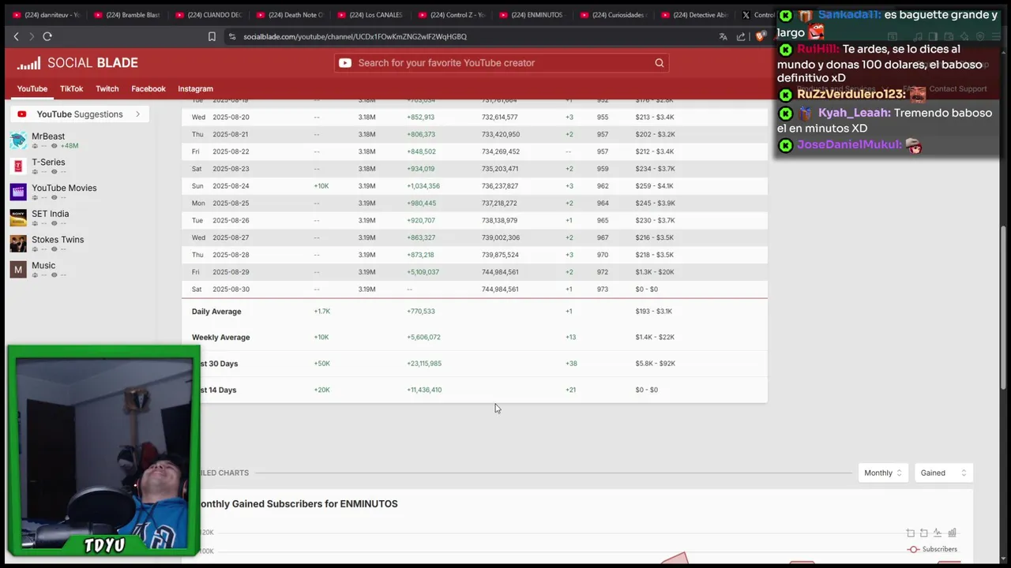Click the 2025-08-29 date cell
1011x568 pixels.
point(231,272)
